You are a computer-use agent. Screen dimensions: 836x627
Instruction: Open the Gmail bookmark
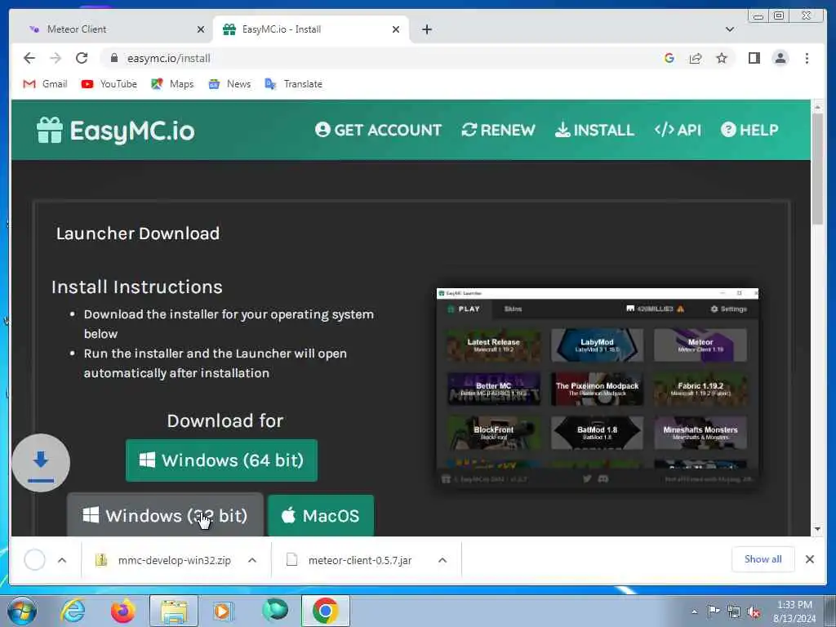point(46,84)
